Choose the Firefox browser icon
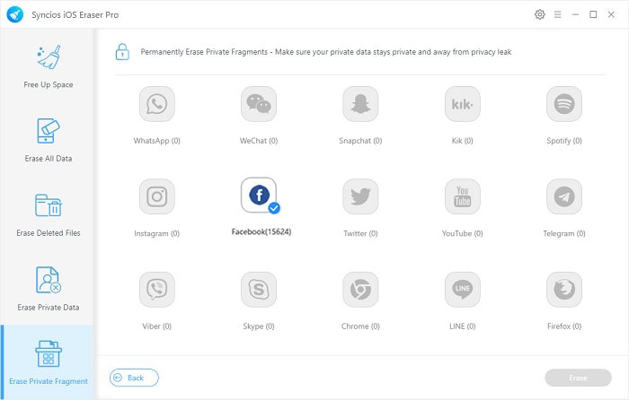 (x=564, y=290)
